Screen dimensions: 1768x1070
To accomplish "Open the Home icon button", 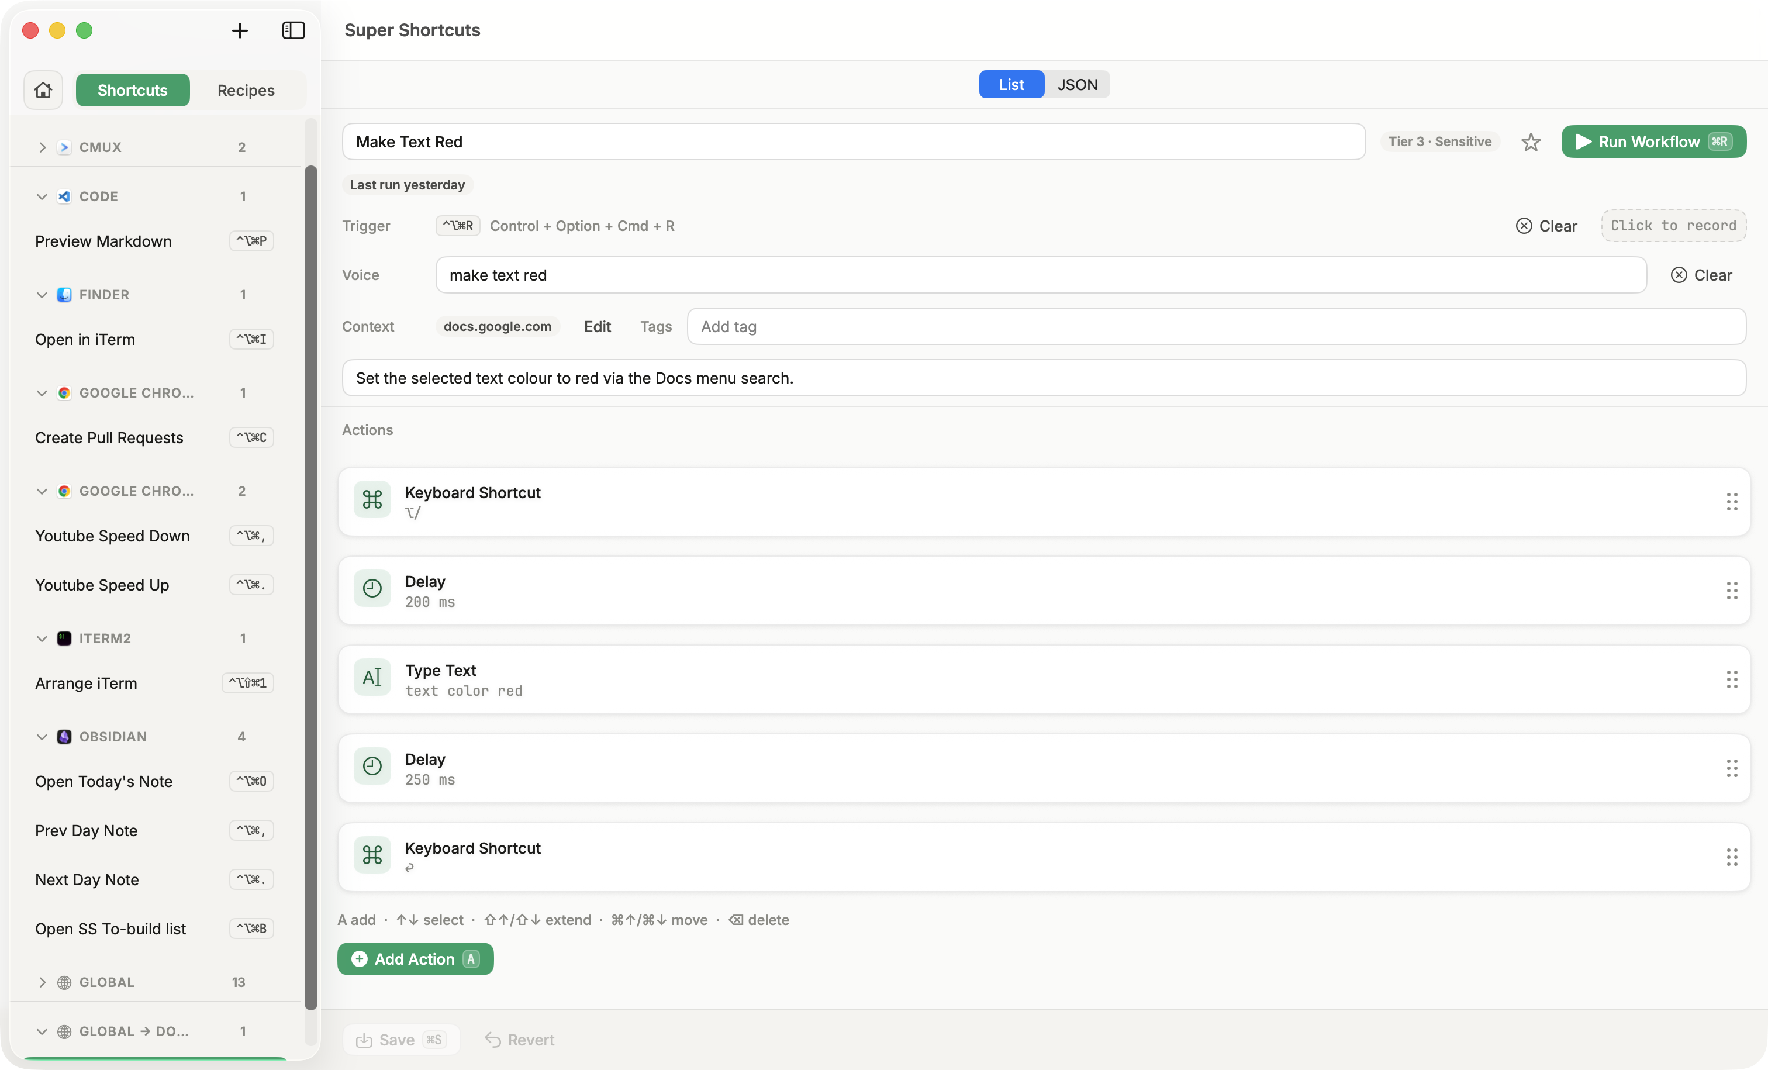I will [x=43, y=89].
